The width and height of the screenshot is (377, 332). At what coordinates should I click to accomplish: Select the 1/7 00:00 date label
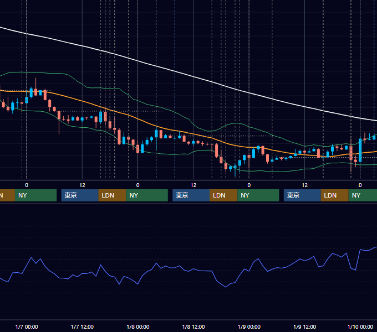(27, 326)
